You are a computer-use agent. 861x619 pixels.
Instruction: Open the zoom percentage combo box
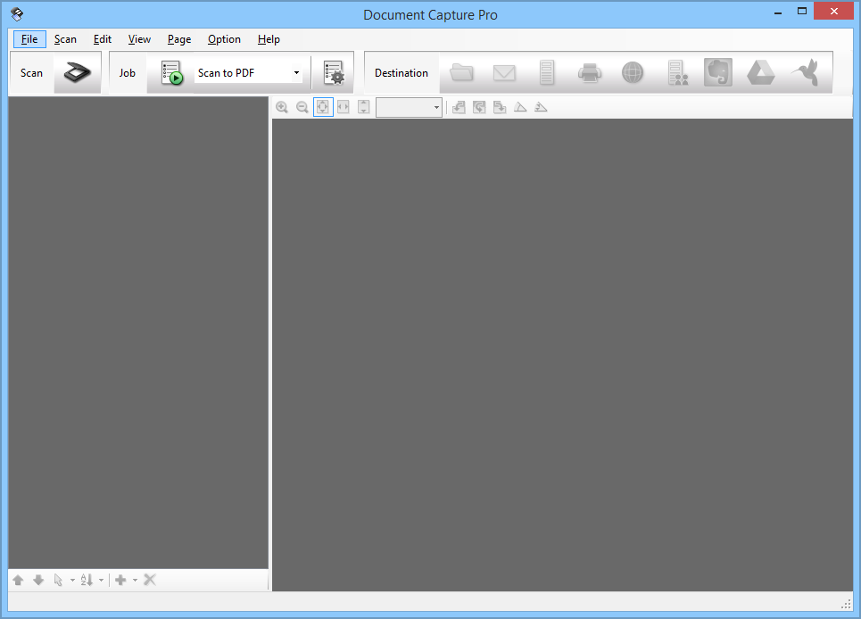[409, 107]
